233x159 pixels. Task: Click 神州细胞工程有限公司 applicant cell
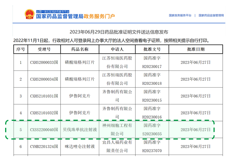[117, 130]
